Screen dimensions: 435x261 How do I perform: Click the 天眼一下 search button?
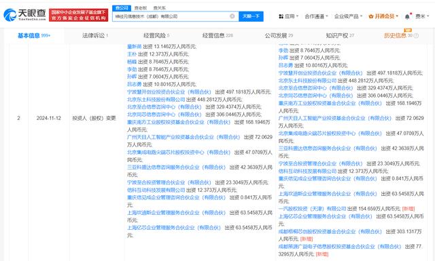[x=251, y=16]
